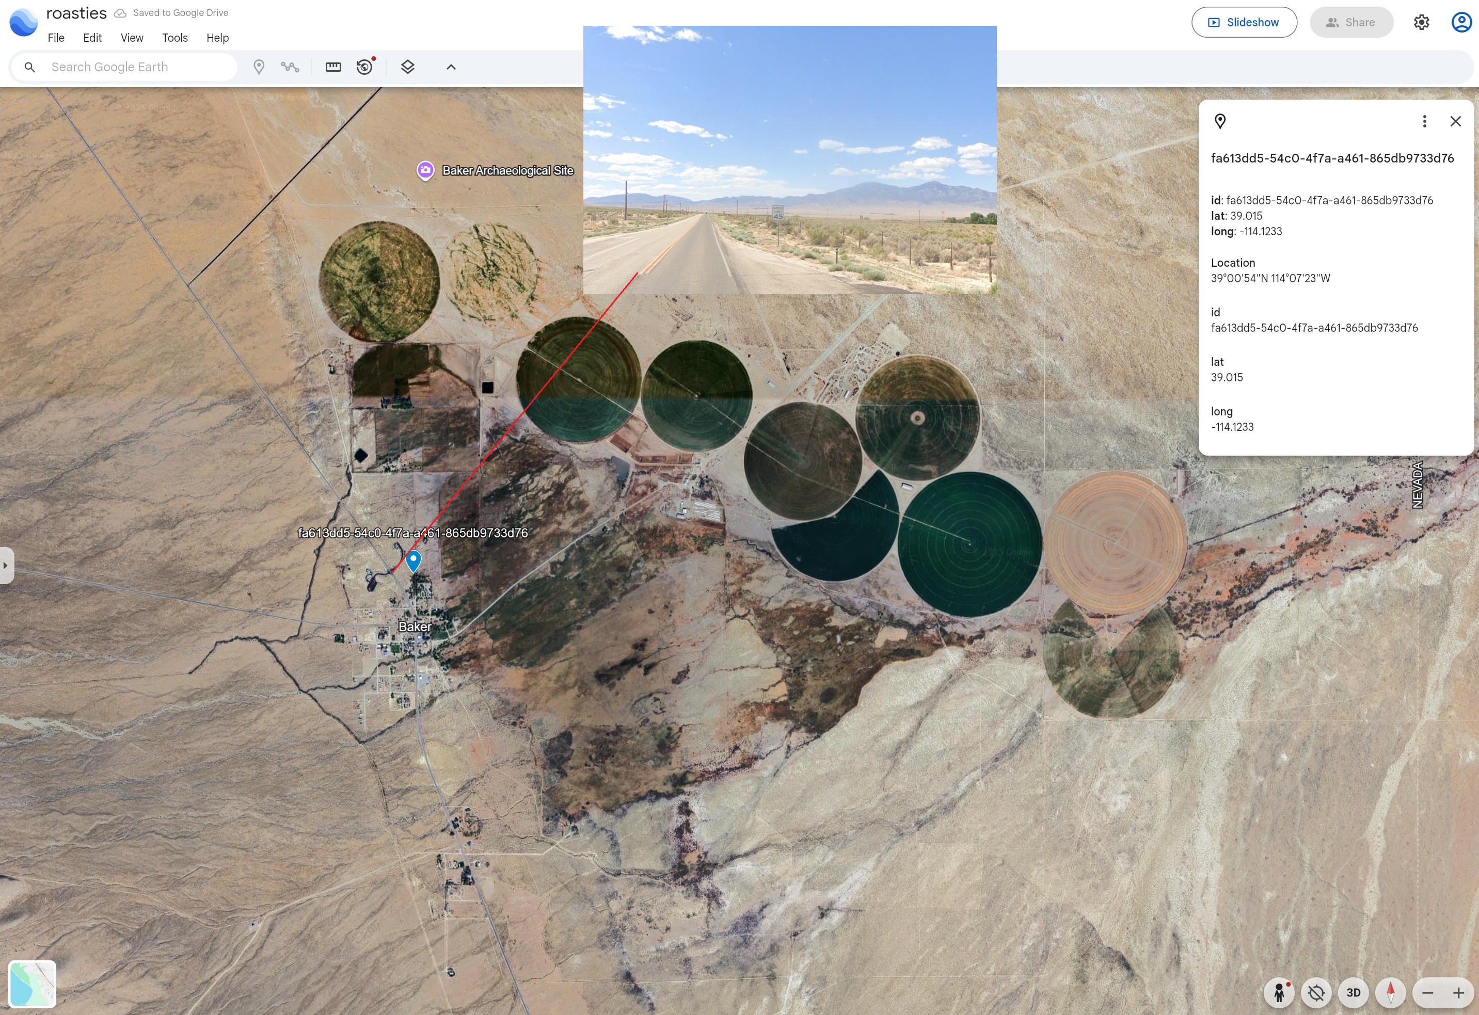Click the placemark title fa613dd5 in panel

[x=1332, y=158]
